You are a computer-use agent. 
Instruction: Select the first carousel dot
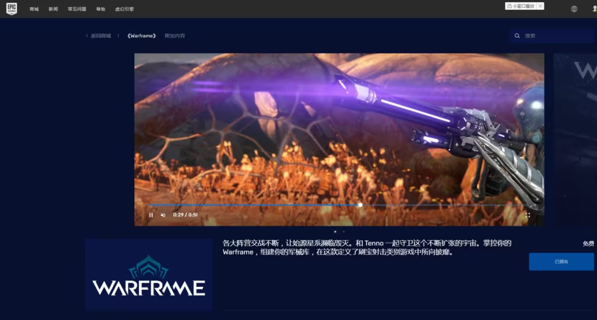point(335,232)
